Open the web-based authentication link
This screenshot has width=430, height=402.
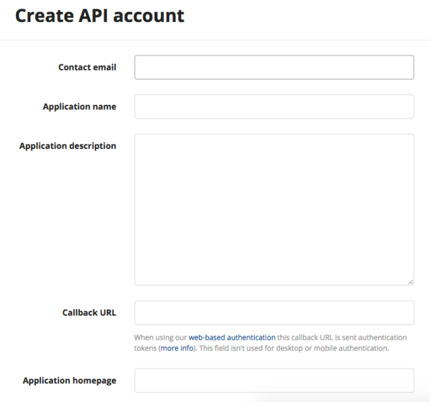point(232,338)
